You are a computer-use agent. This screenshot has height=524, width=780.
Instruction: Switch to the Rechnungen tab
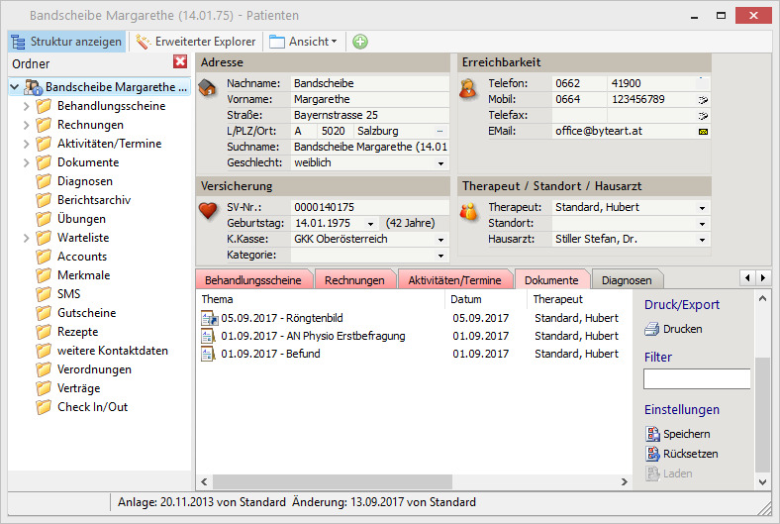click(355, 280)
